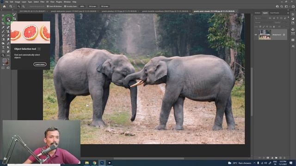Select the Zoom tool in toolbar
Screen dimensions: 296x166
[3, 55]
